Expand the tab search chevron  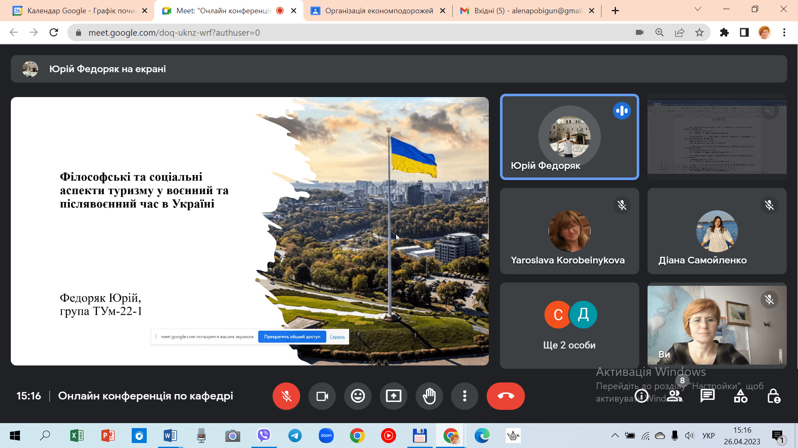pyautogui.click(x=698, y=10)
